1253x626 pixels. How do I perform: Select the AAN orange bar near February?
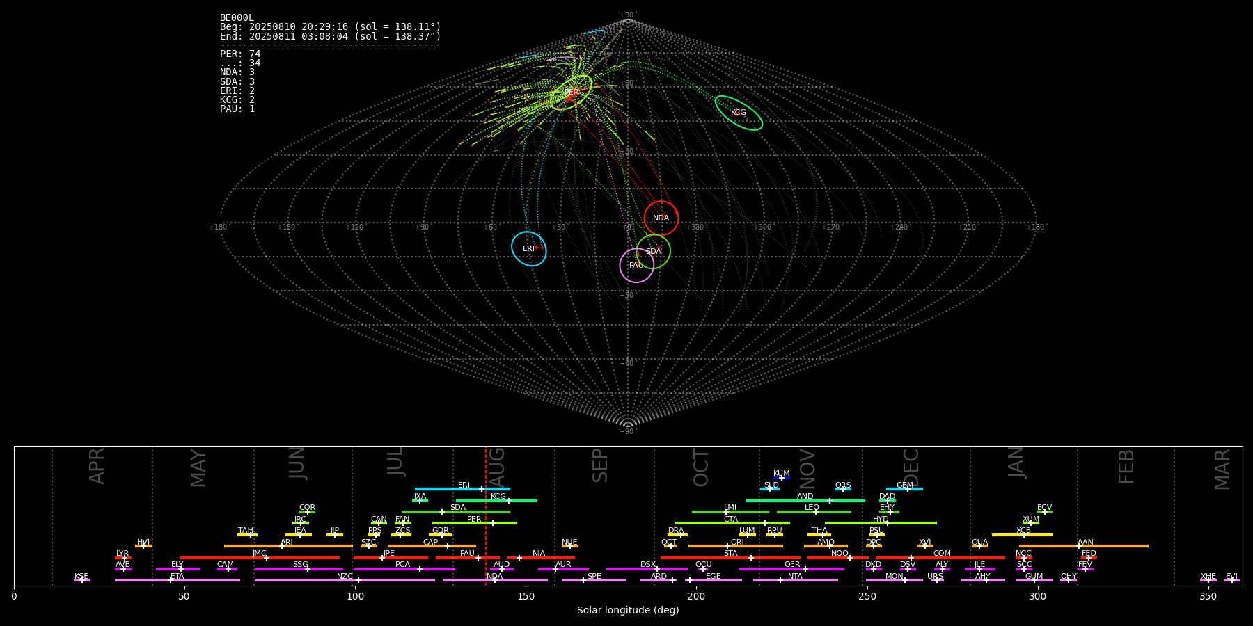click(x=1084, y=546)
